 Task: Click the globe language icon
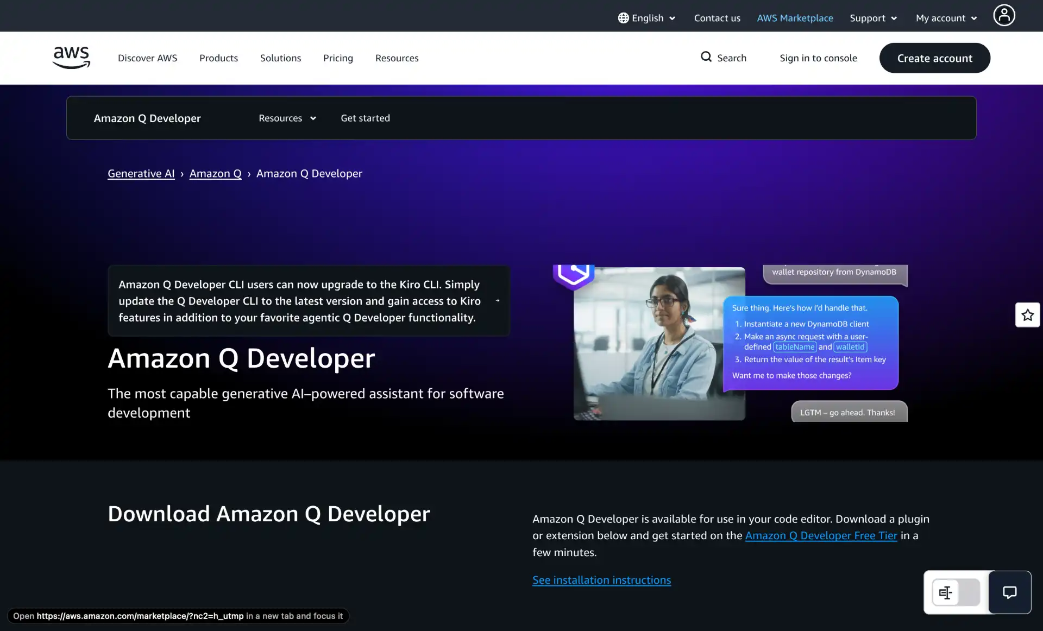pyautogui.click(x=624, y=17)
